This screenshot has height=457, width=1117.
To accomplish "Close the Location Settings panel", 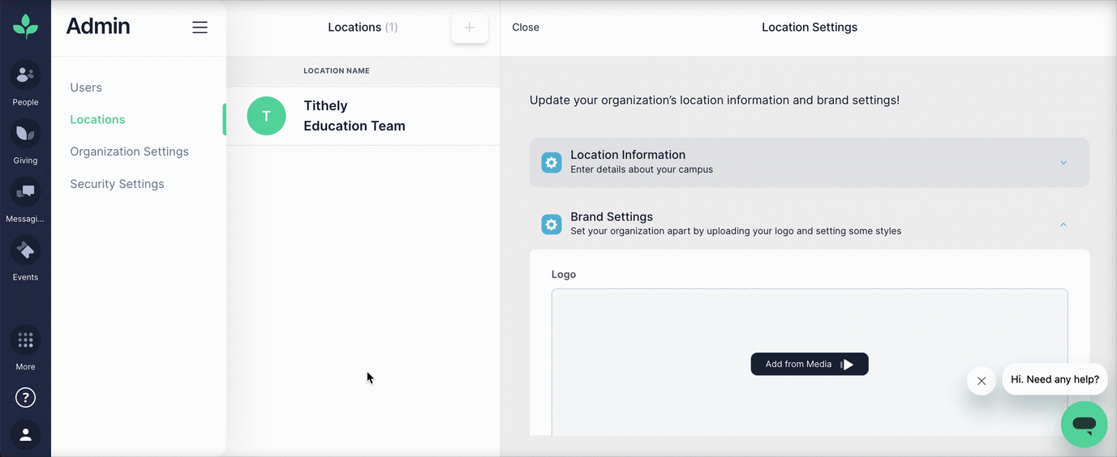I will point(526,28).
